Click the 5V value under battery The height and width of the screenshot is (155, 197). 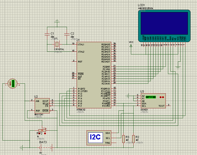(41, 153)
